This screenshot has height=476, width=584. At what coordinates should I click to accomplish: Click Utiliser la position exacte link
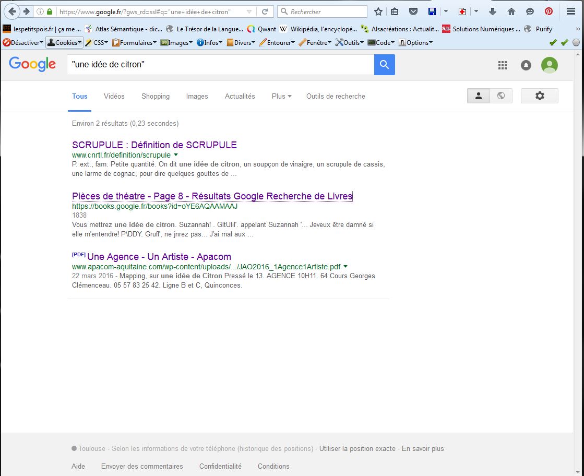coord(357,449)
